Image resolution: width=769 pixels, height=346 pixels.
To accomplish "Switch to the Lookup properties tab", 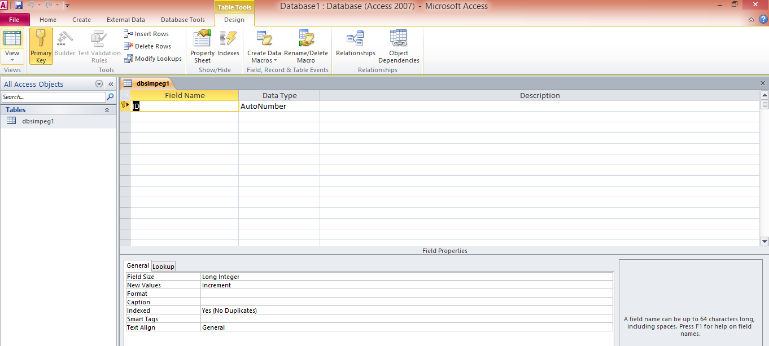I will pos(163,266).
